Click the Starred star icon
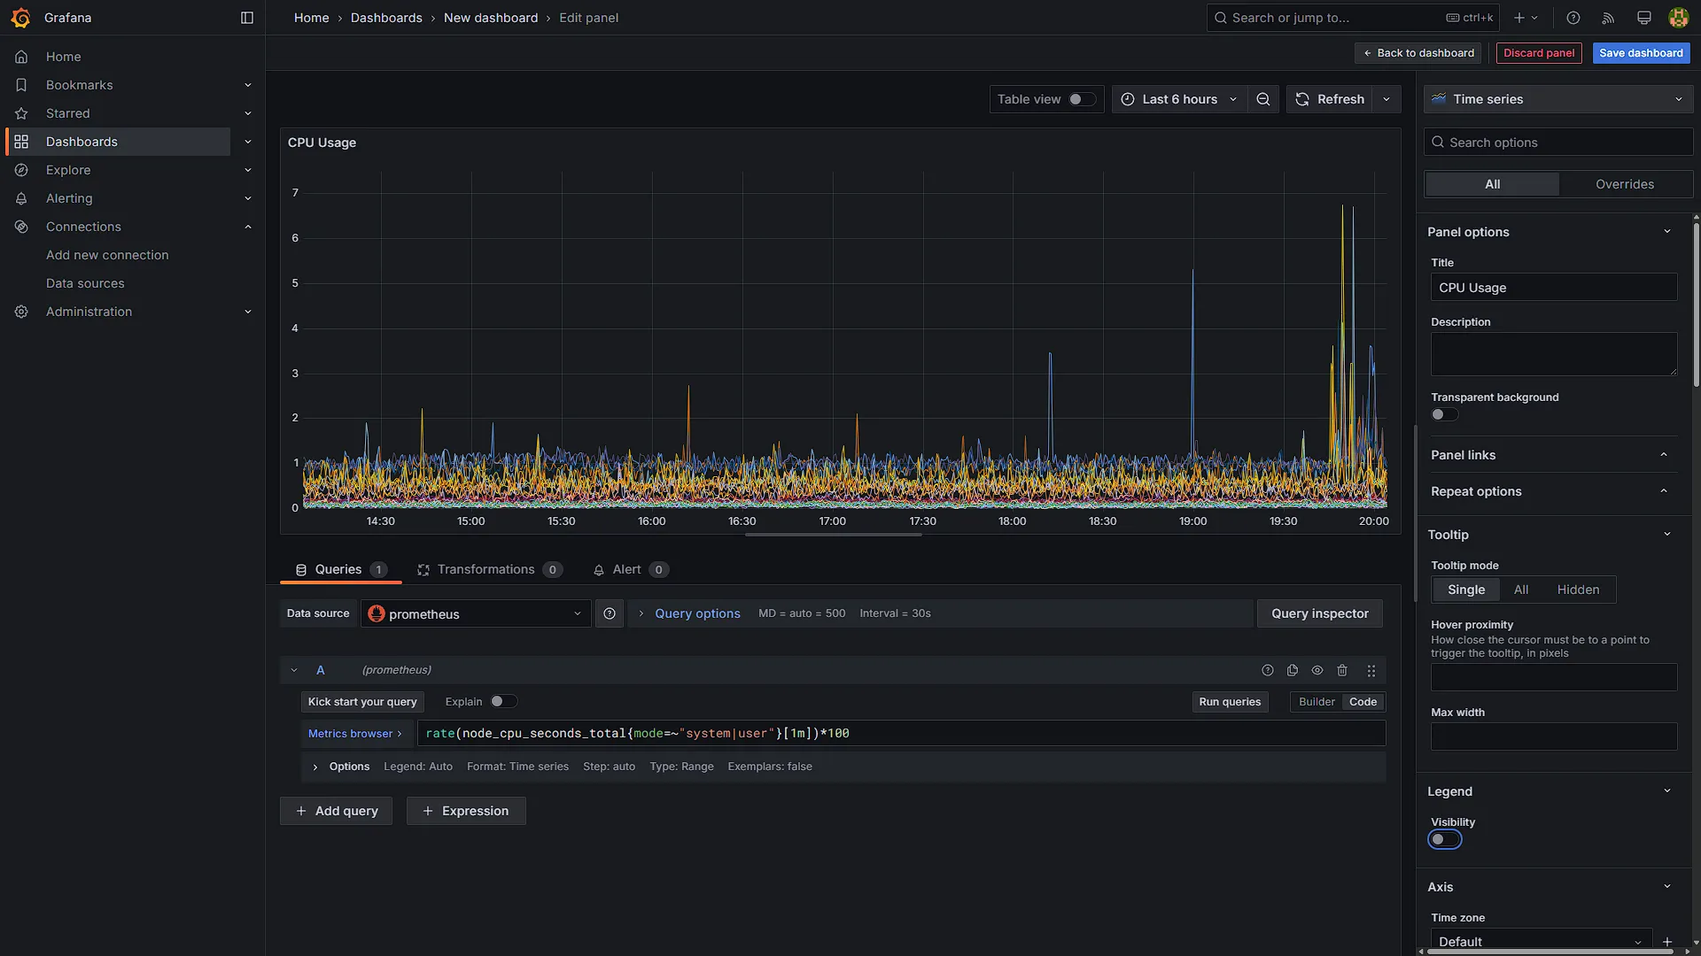The height and width of the screenshot is (956, 1701). pyautogui.click(x=21, y=113)
